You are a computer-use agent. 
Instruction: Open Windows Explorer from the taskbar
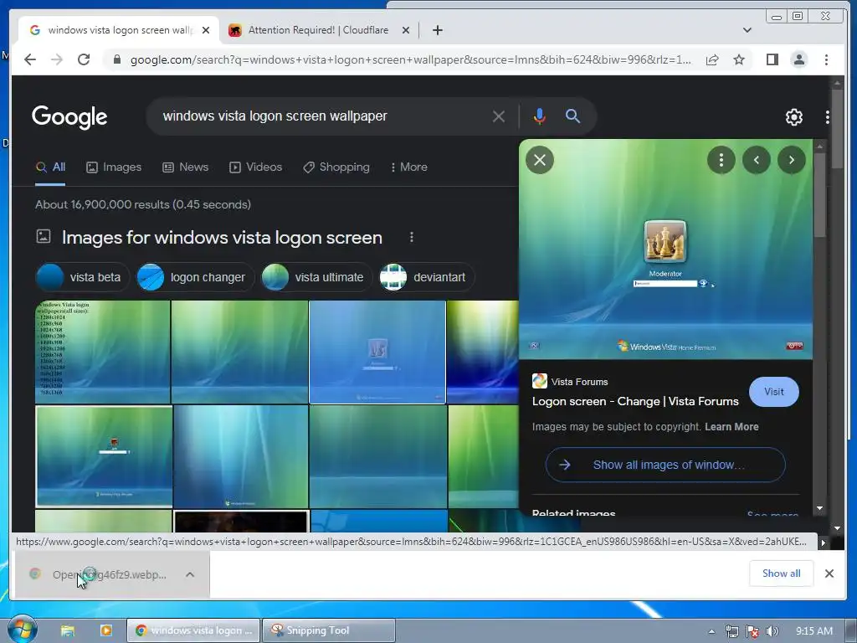point(68,630)
